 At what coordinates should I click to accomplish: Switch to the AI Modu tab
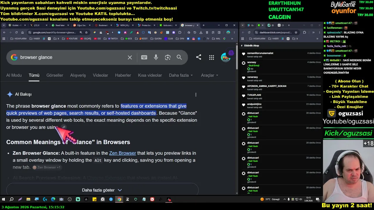click(x=14, y=75)
